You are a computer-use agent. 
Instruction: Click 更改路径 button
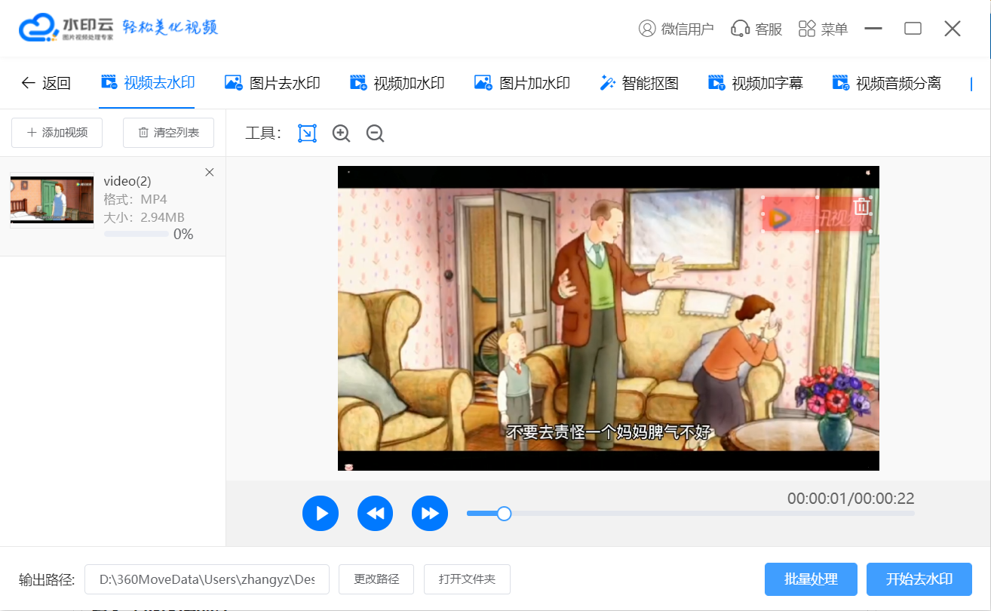tap(376, 579)
